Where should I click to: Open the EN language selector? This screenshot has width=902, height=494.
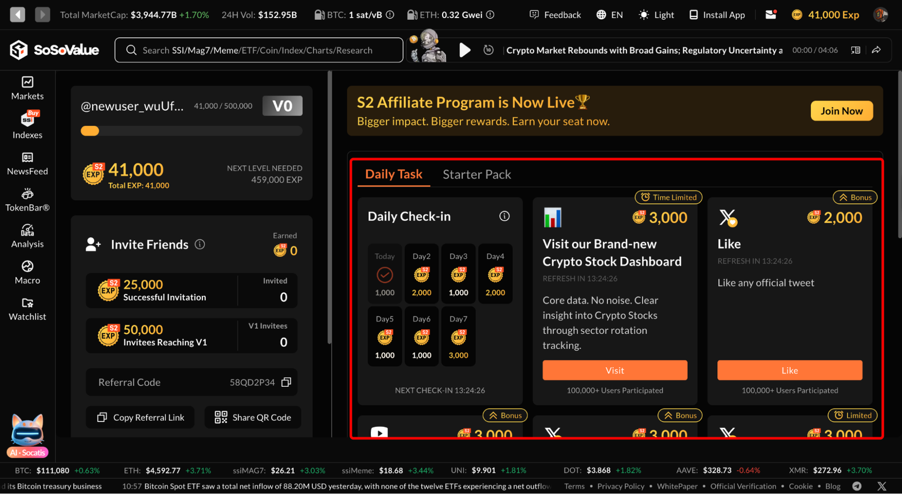click(x=610, y=15)
